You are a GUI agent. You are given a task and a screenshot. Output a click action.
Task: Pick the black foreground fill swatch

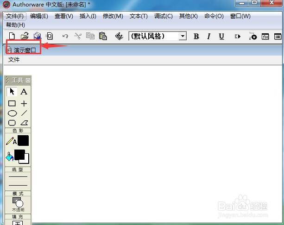(x=19, y=155)
